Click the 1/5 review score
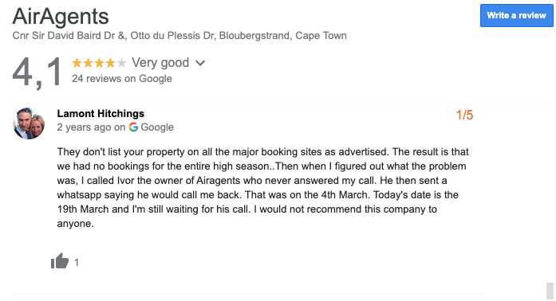Viewport: 556px width, 301px height. click(x=464, y=115)
